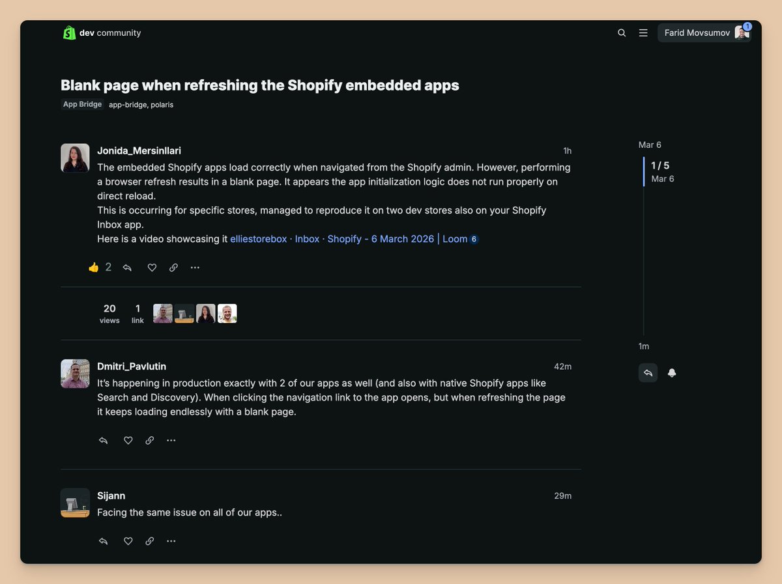Open the polaris tag
782x584 pixels.
tap(162, 104)
